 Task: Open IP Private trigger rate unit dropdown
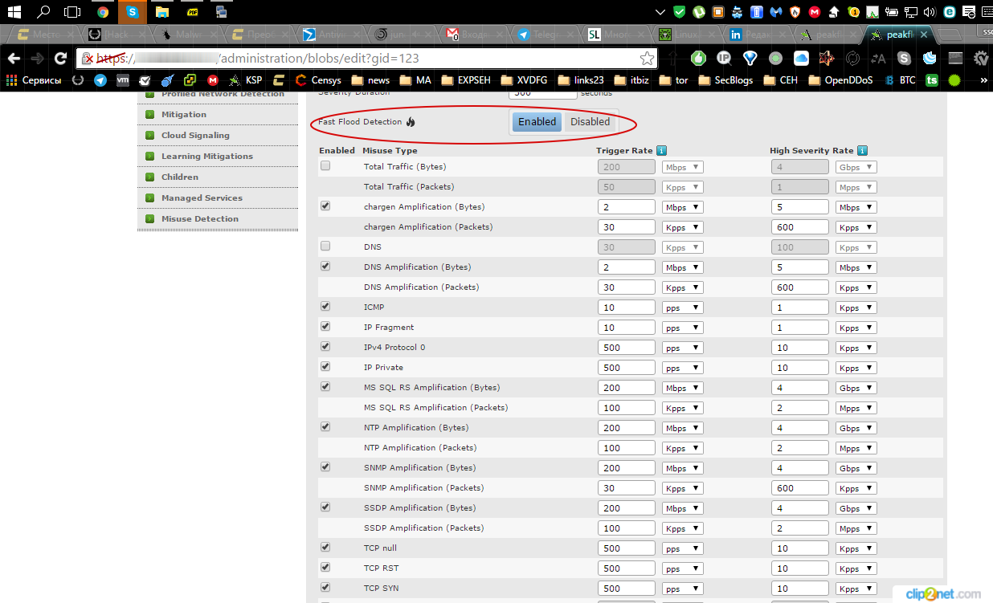click(683, 368)
